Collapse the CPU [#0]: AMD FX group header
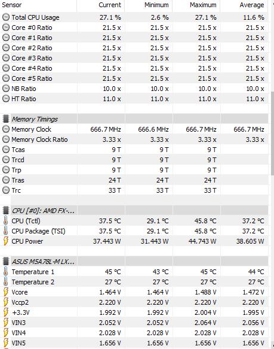 point(43,211)
